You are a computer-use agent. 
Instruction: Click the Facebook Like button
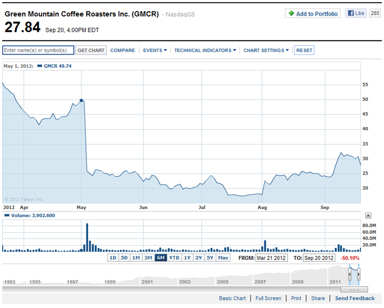click(x=356, y=13)
